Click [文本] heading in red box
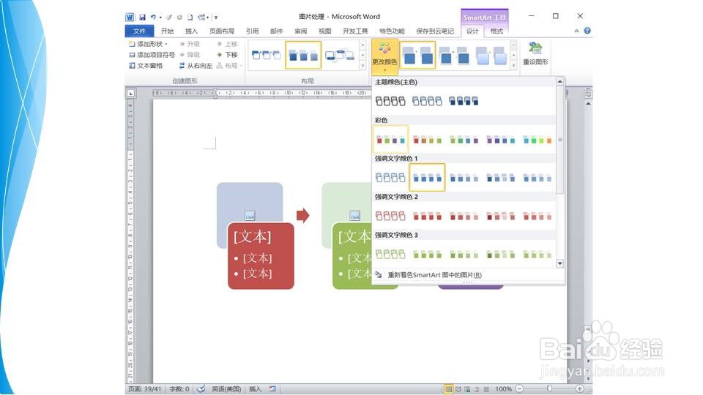Viewport: 703px width, 395px height. tap(253, 236)
